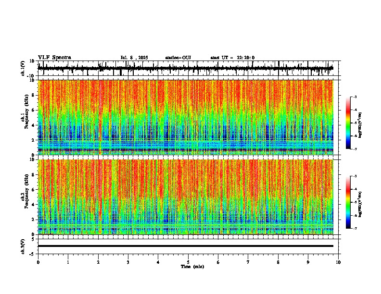Click the "-5" tick on ch.3(V) axis
The width and height of the screenshot is (381, 294).
tap(32, 254)
